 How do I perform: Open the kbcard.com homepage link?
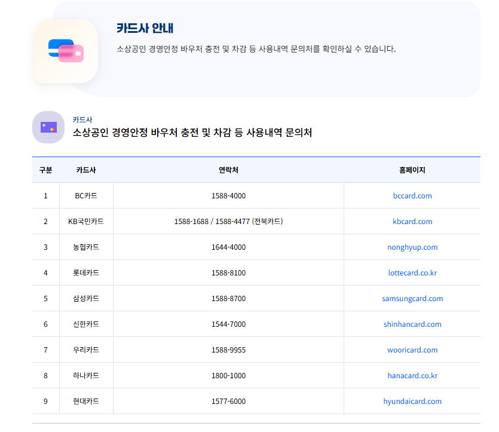pos(412,222)
